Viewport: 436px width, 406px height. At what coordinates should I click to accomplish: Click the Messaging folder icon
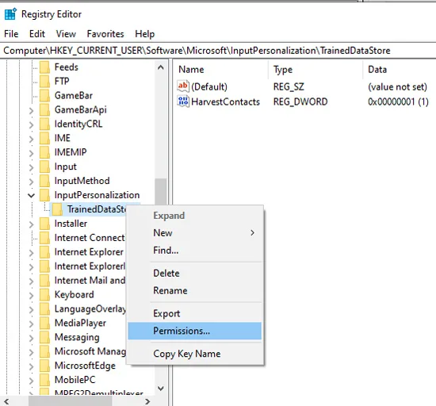(44, 337)
